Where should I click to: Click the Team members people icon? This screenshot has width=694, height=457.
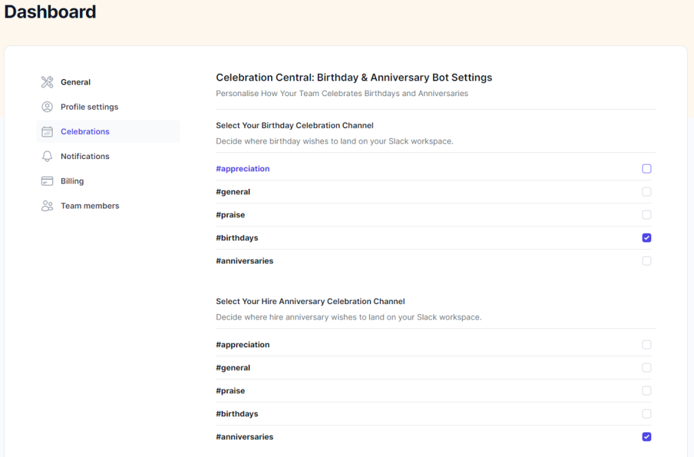[47, 206]
